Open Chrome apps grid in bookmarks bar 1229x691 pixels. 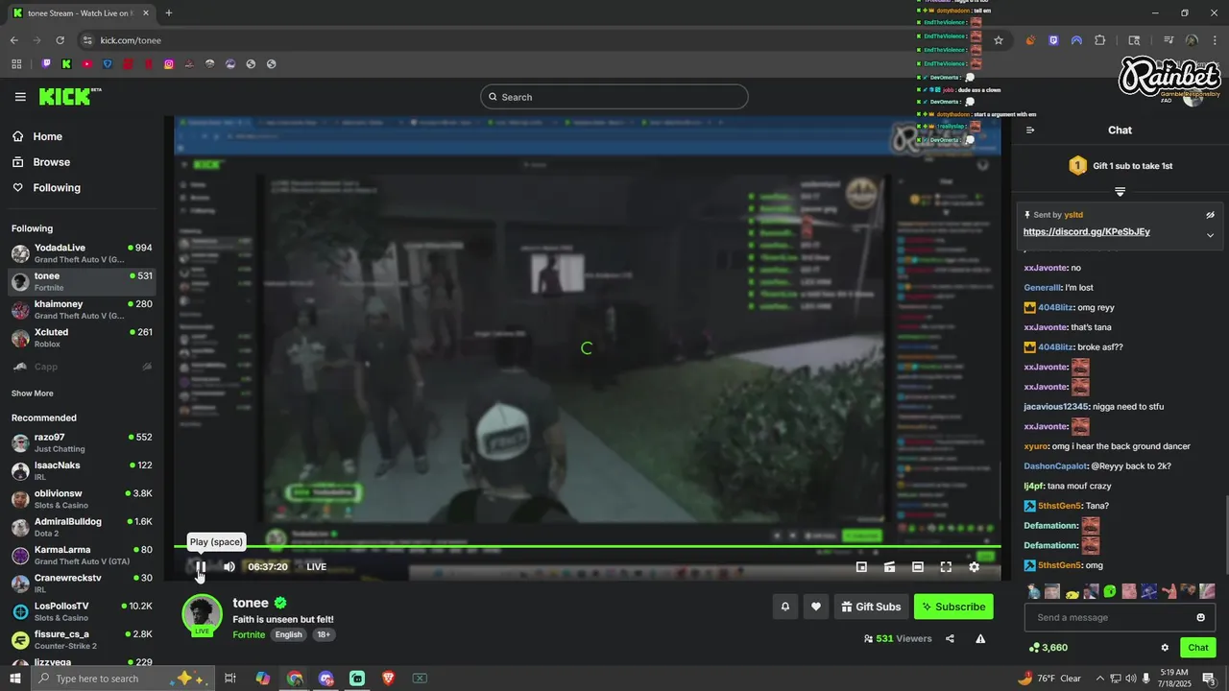16,64
